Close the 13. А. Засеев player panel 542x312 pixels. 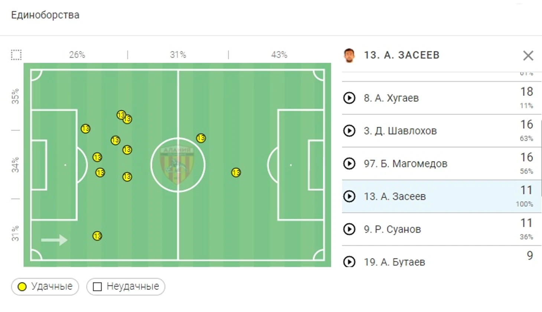pyautogui.click(x=528, y=56)
